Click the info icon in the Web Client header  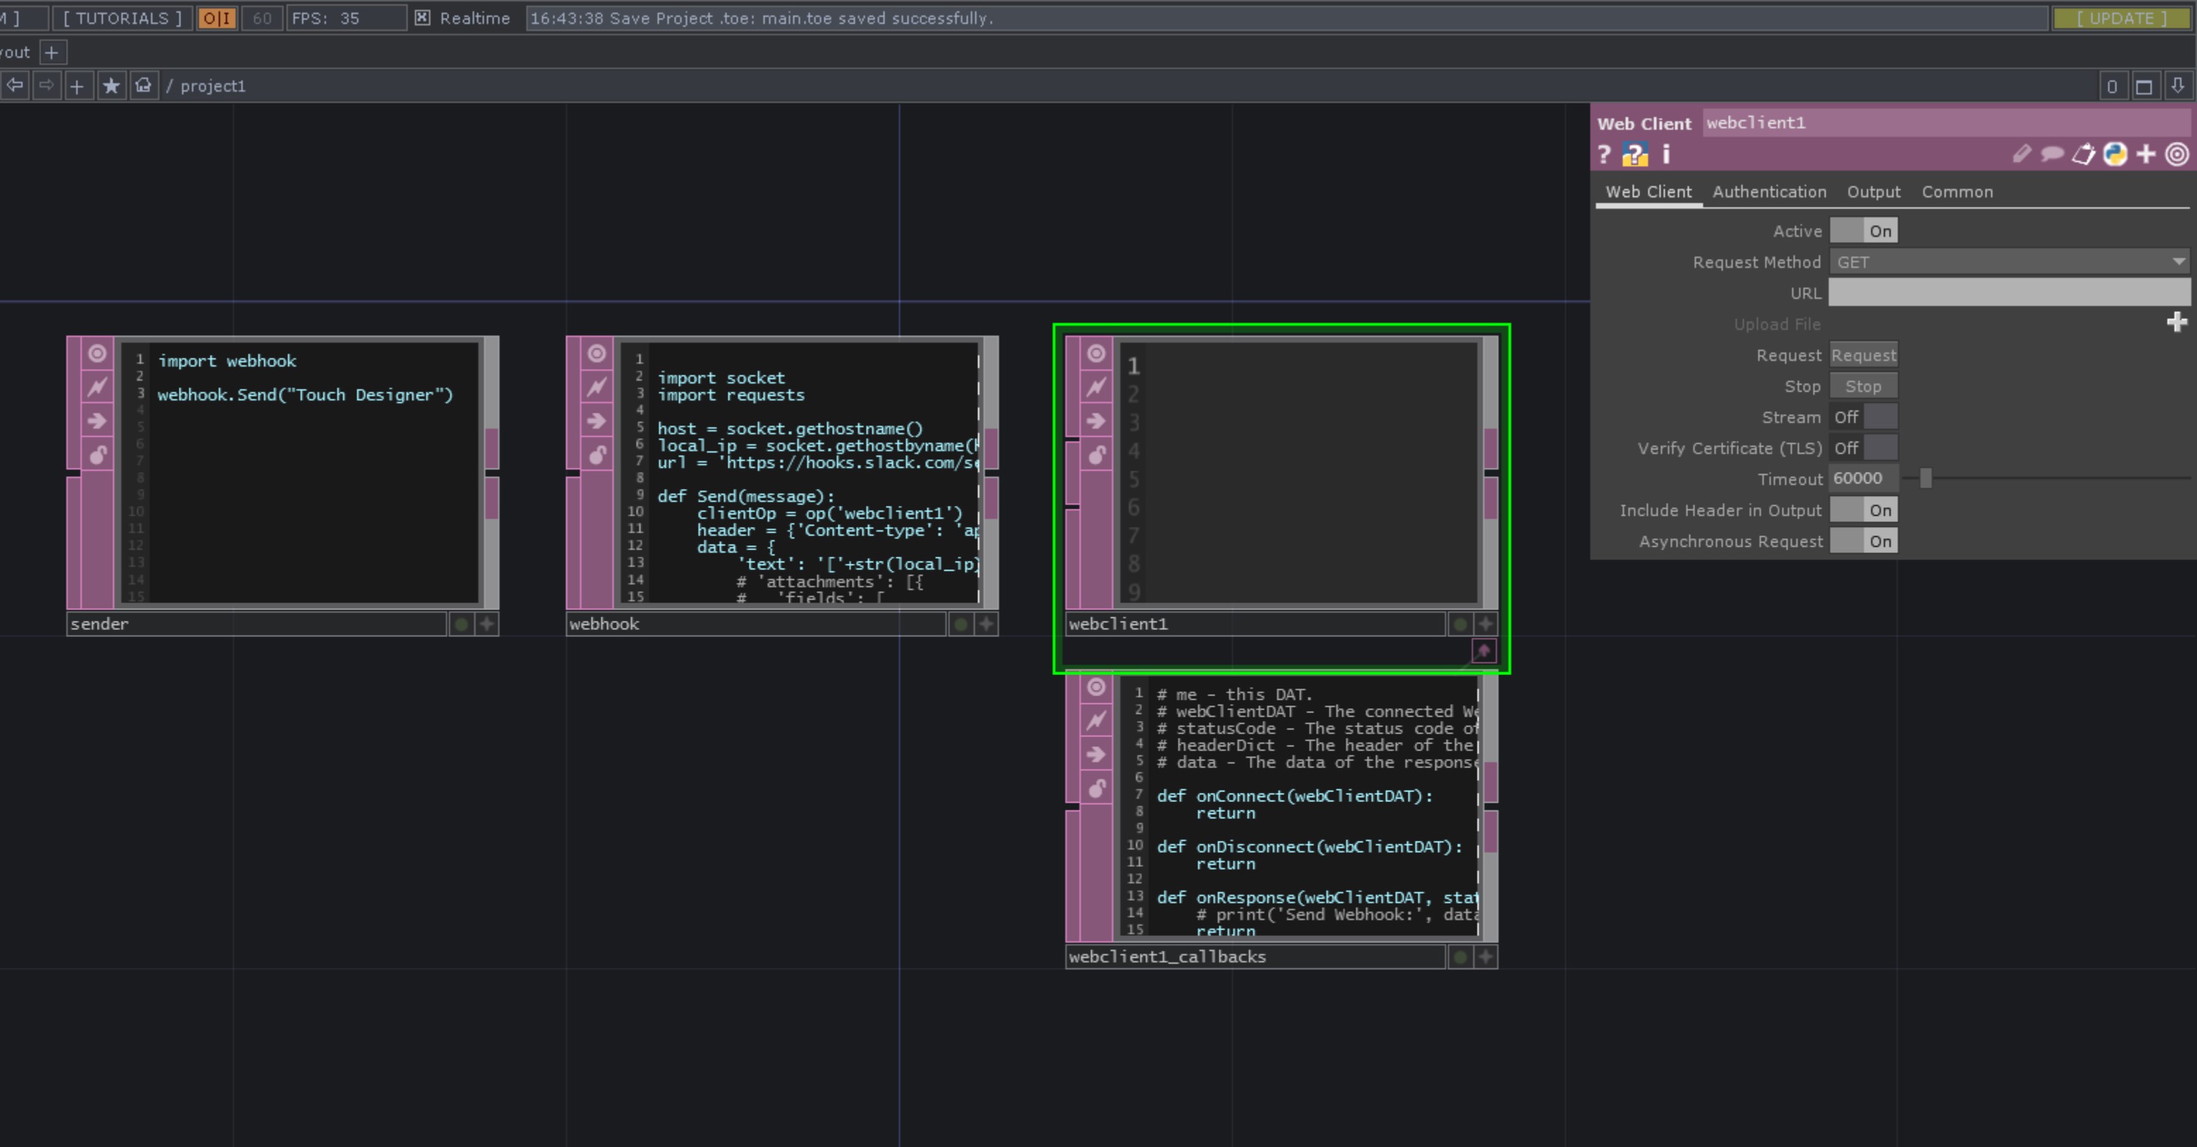tap(1666, 154)
